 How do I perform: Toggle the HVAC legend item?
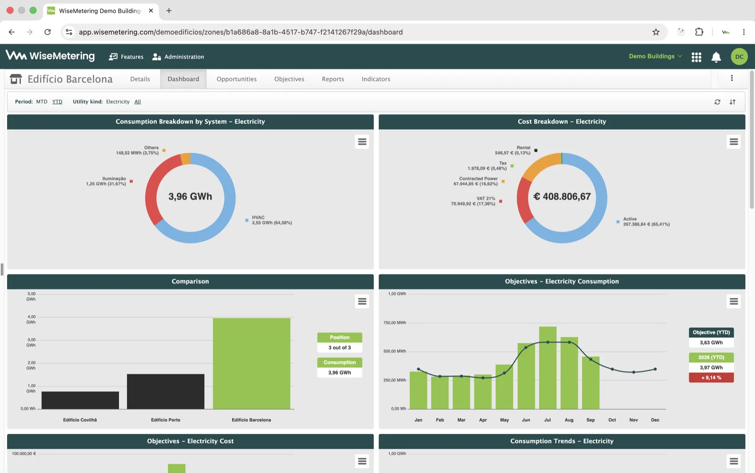coord(269,220)
